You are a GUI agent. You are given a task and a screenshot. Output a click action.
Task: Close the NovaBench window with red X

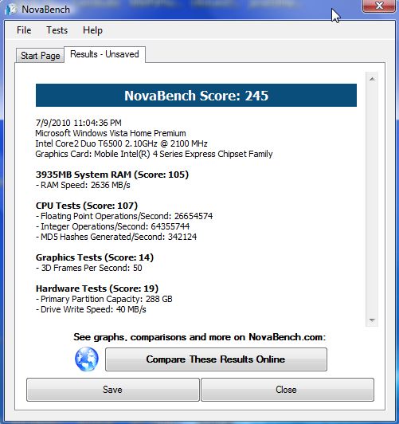coord(379,6)
